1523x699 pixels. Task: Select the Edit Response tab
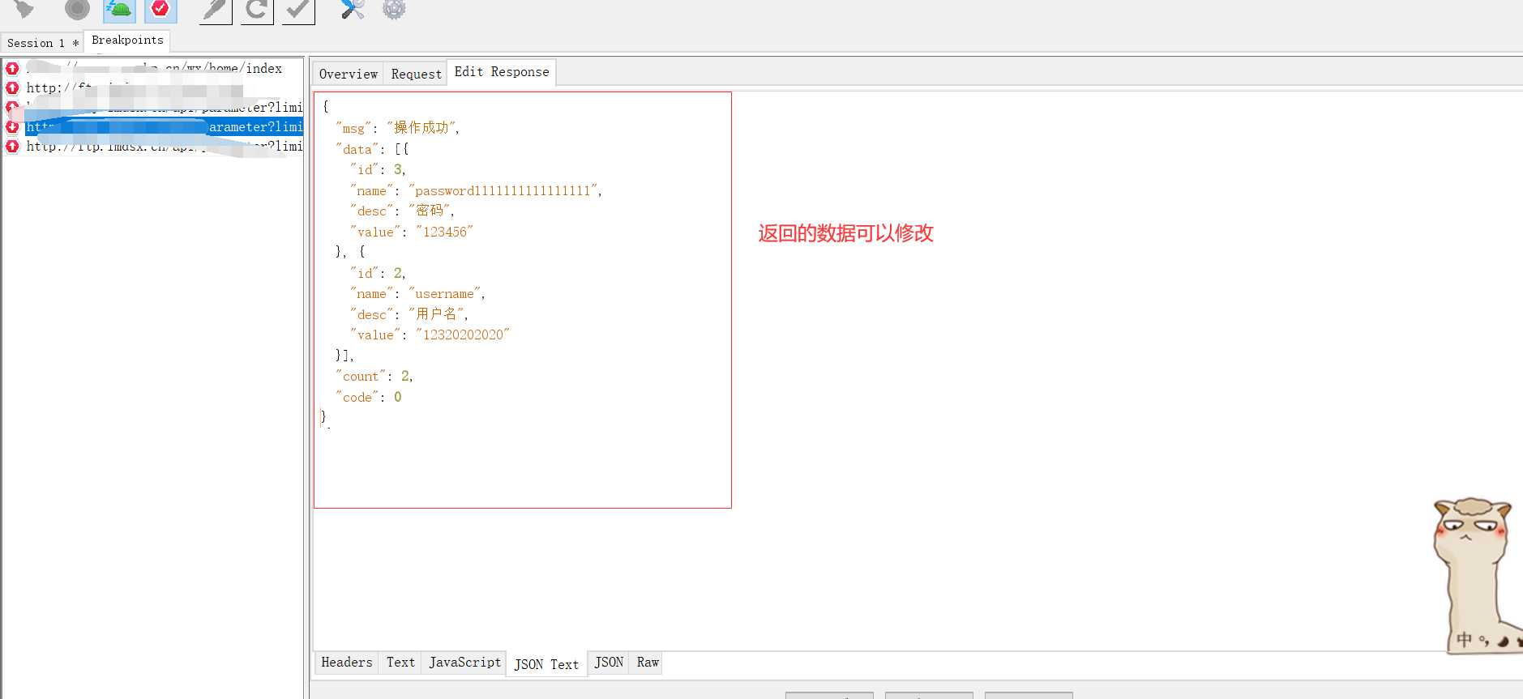[502, 72]
